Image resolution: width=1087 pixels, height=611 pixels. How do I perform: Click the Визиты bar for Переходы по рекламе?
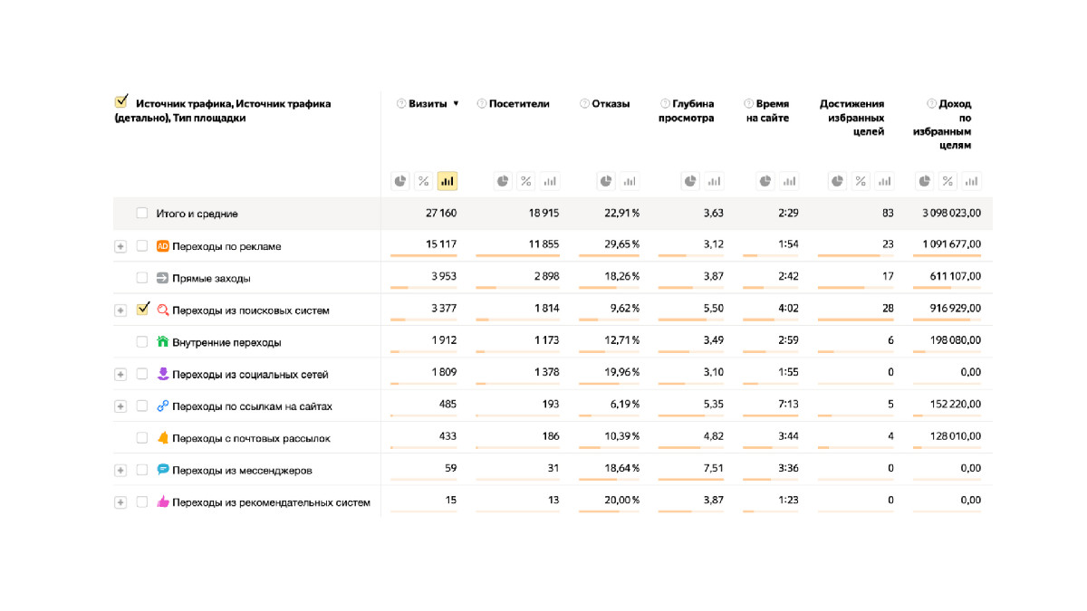point(424,256)
